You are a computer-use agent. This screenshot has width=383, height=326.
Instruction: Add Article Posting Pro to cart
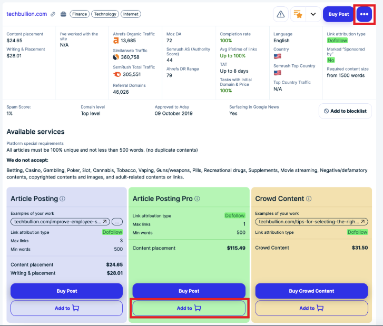pyautogui.click(x=189, y=308)
